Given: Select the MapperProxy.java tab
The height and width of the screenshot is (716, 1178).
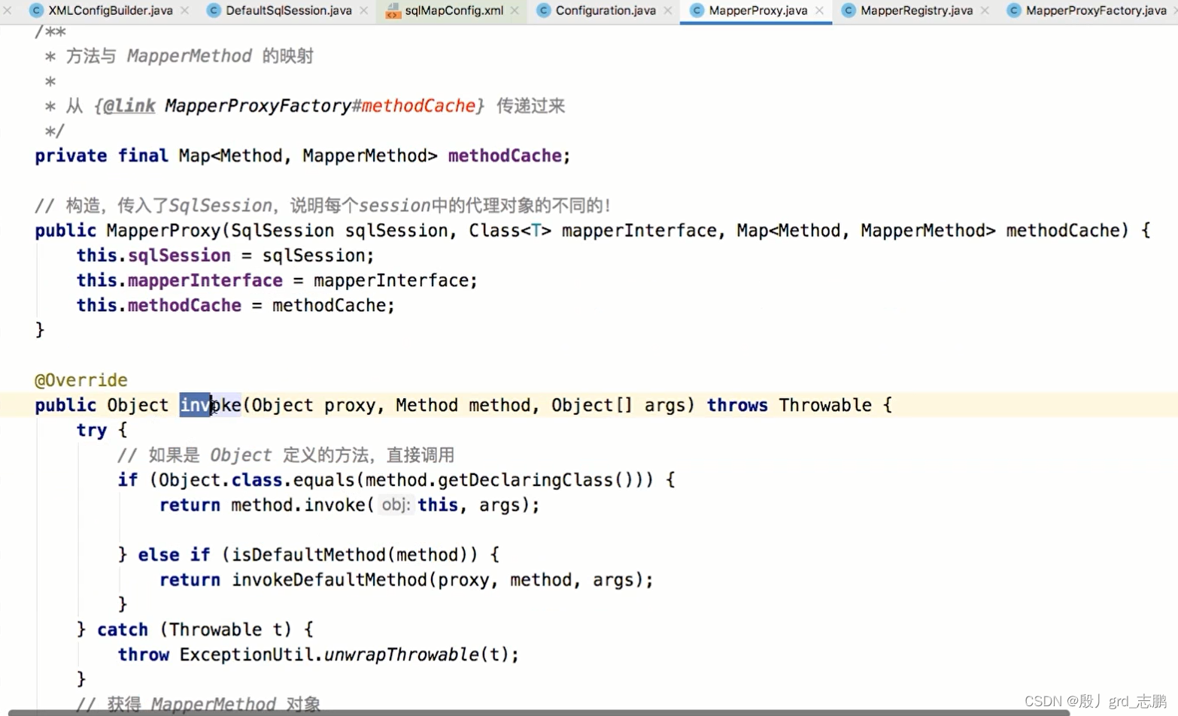Looking at the screenshot, I should [758, 11].
